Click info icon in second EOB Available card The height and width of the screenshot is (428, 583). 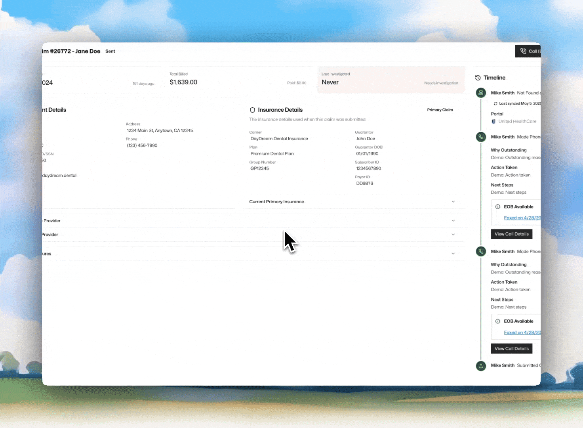pos(498,321)
